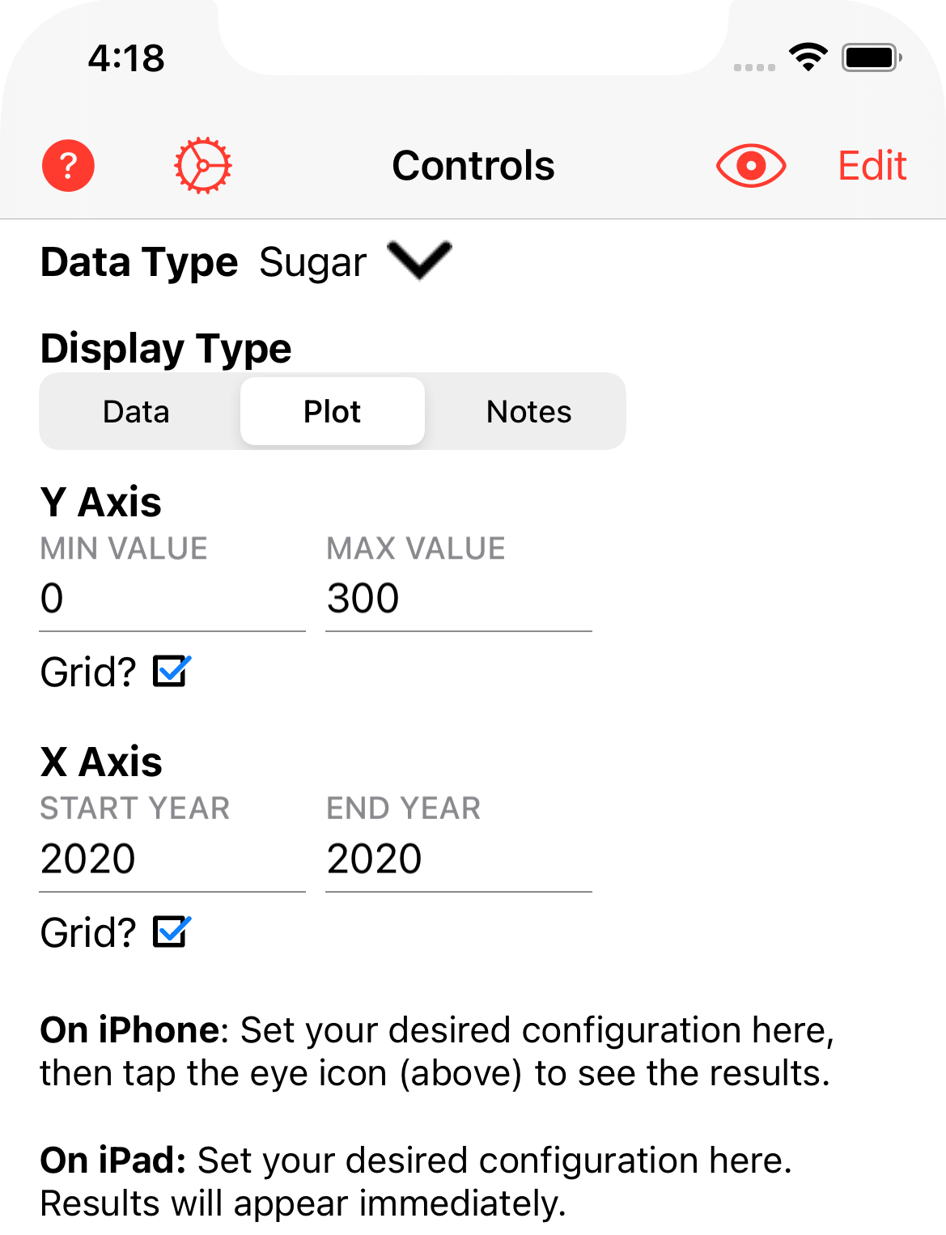The image size is (946, 1235).
Task: Tap the Wi-Fi status icon
Action: 808,57
